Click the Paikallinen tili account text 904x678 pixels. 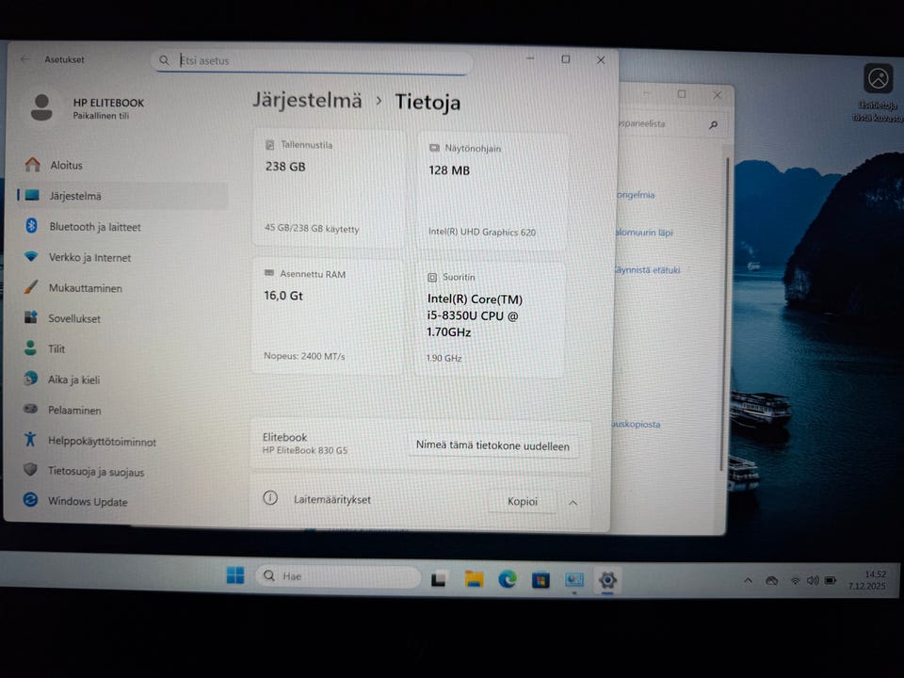click(101, 116)
